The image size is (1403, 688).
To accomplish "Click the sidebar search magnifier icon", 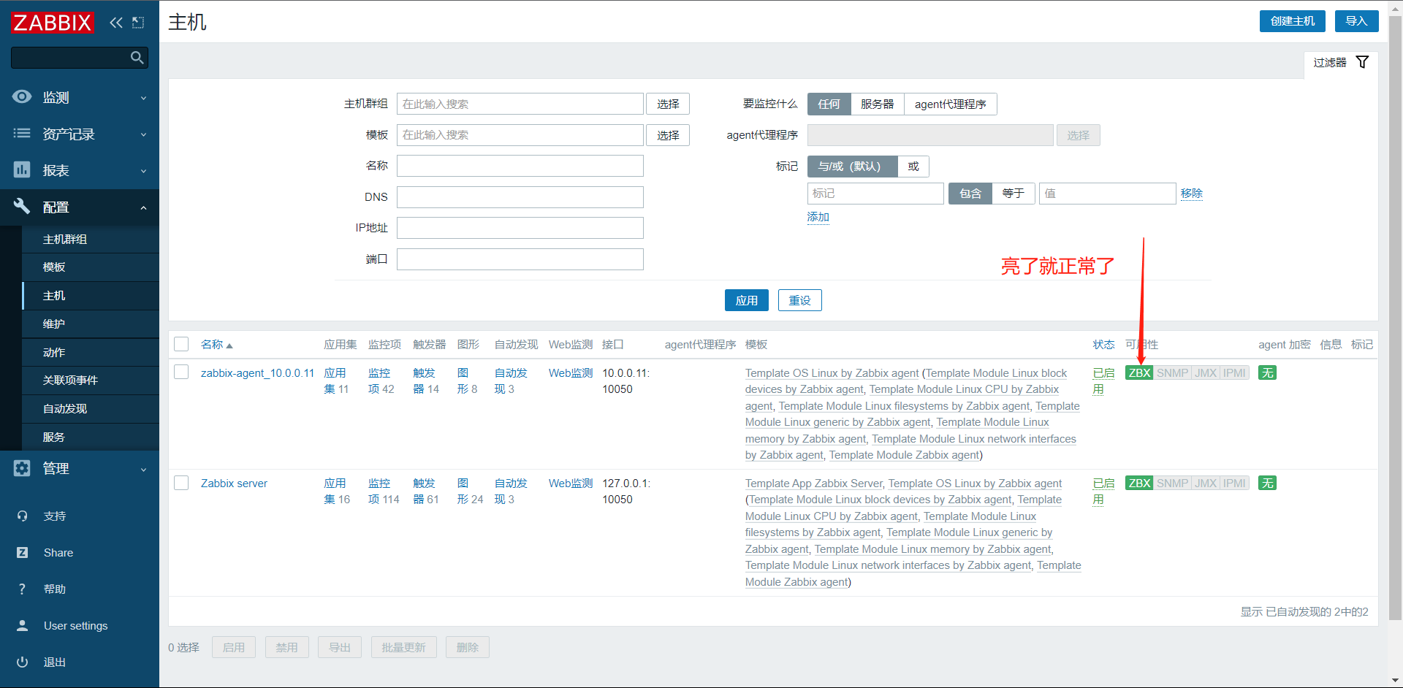I will click(x=137, y=58).
